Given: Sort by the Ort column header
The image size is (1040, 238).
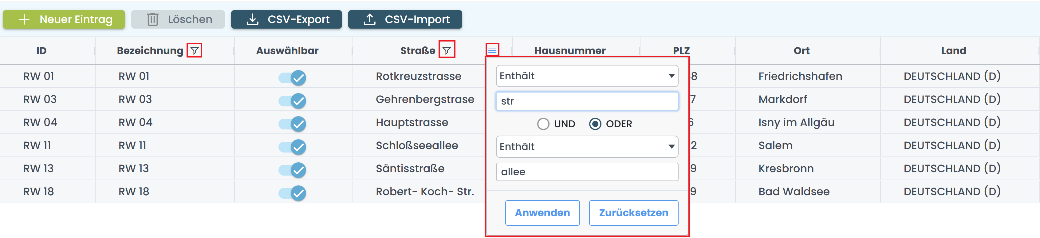Looking at the screenshot, I should pos(801,50).
